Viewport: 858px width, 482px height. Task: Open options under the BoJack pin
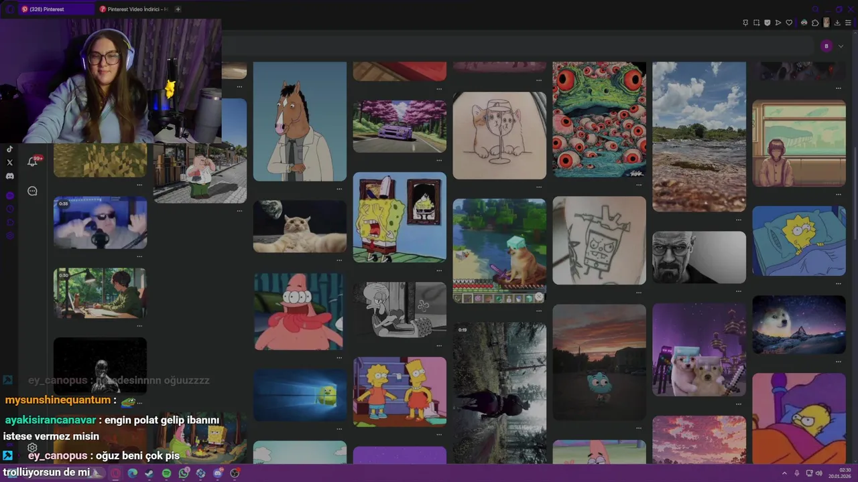tap(339, 188)
